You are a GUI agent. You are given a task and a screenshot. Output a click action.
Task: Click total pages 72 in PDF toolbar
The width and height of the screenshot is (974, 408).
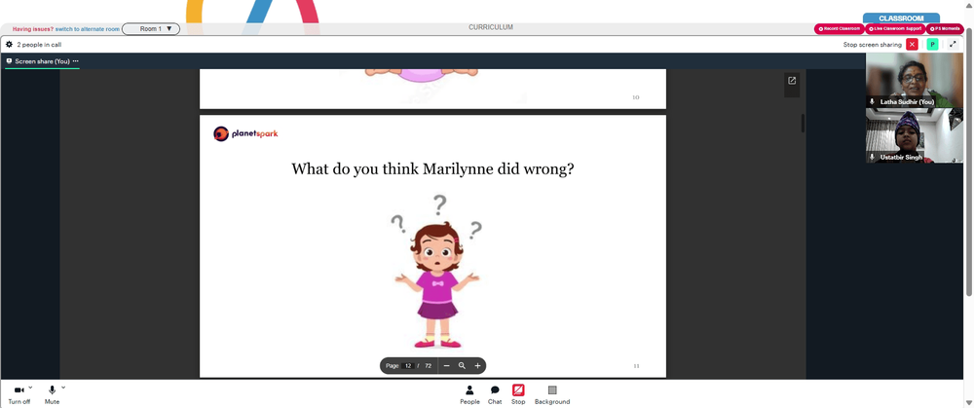point(428,366)
